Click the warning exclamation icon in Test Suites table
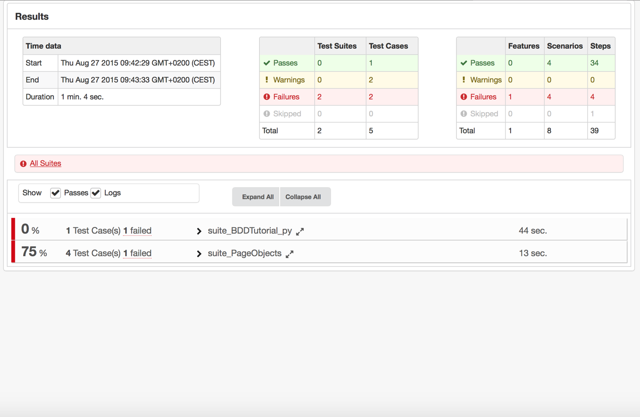Screen dimensions: 640x417 (x=267, y=80)
